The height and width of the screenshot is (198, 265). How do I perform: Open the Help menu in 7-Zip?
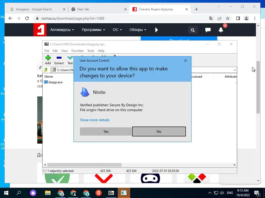pos(101,51)
